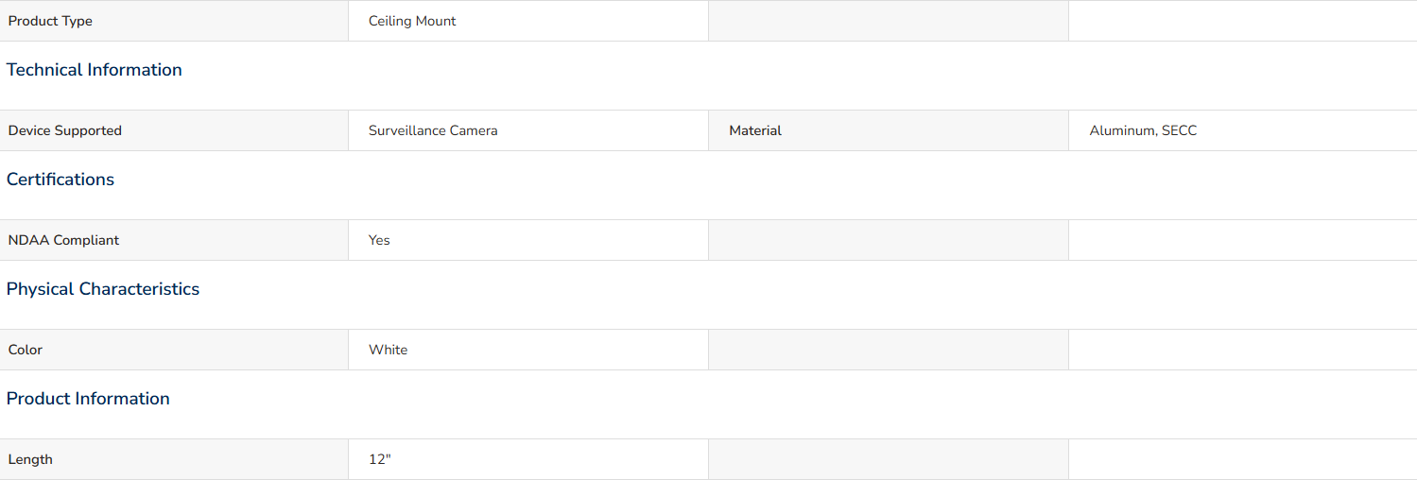Click the Certifications section heading
Screen dimensions: 1417x480
tap(60, 180)
